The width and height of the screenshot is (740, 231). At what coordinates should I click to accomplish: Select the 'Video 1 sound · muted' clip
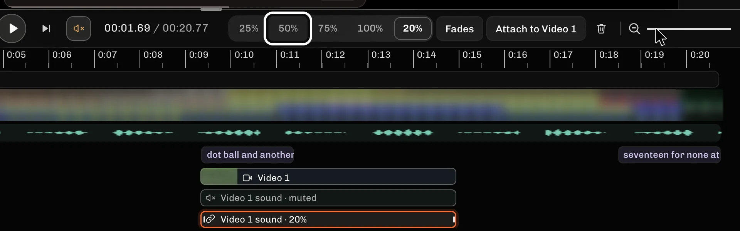[x=328, y=198]
